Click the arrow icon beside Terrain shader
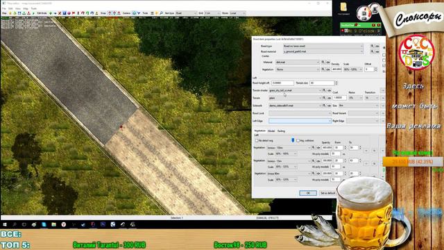Image resolution: width=444 pixels, height=250 pixels. point(329,90)
